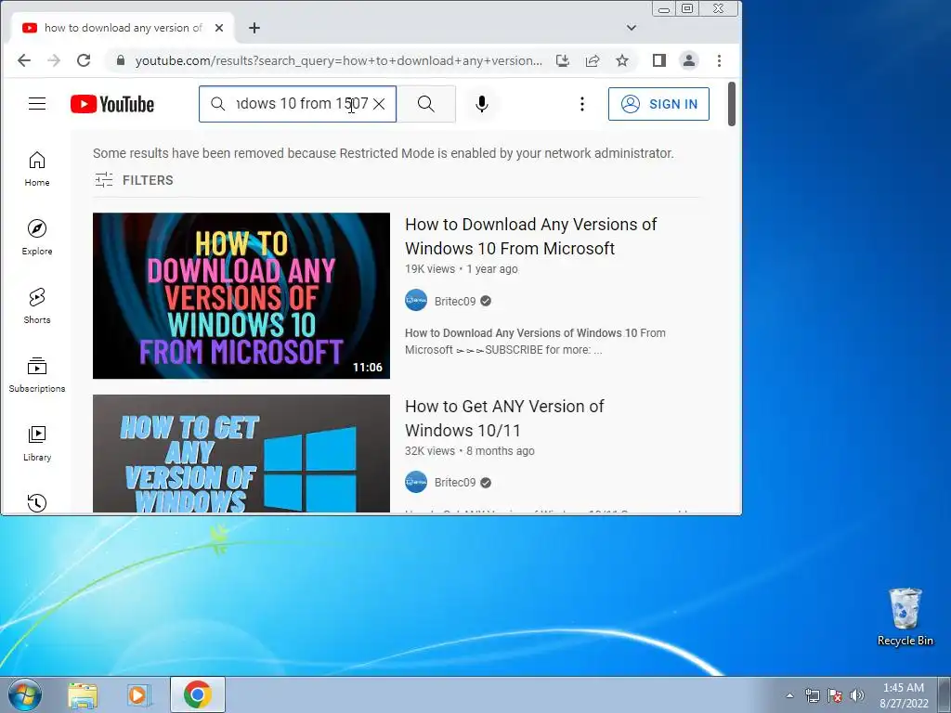Bookmark this tab with the star icon

coord(622,60)
